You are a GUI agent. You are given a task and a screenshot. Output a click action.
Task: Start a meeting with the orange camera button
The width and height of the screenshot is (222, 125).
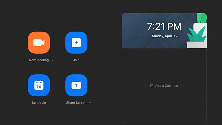(x=39, y=42)
